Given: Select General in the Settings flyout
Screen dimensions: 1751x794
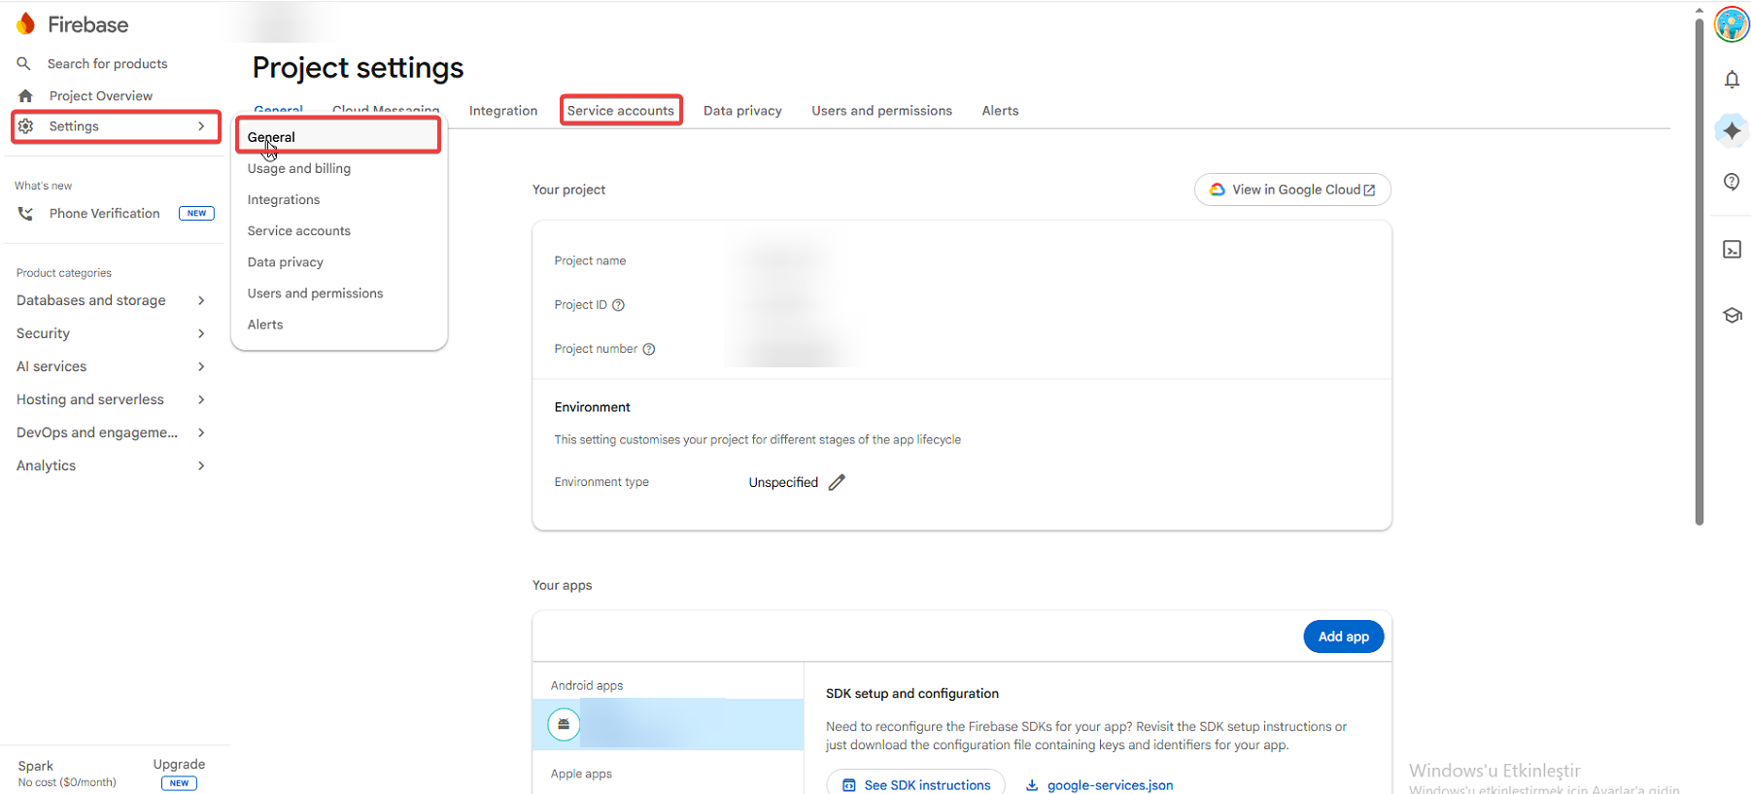Looking at the screenshot, I should (338, 137).
